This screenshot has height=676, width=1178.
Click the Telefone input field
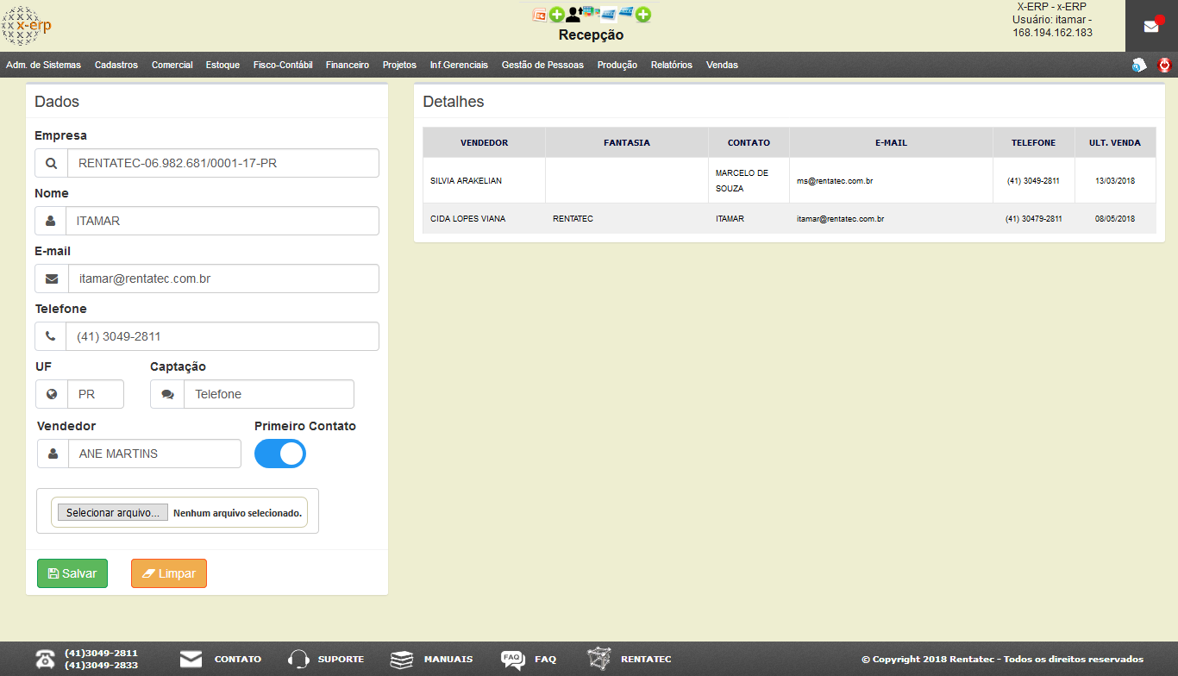pyautogui.click(x=222, y=336)
